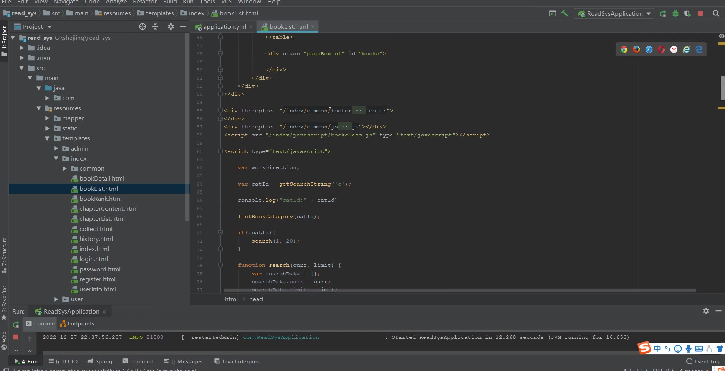The image size is (725, 371).
Task: Switch to Endpoints tab in Run panel
Action: click(77, 323)
